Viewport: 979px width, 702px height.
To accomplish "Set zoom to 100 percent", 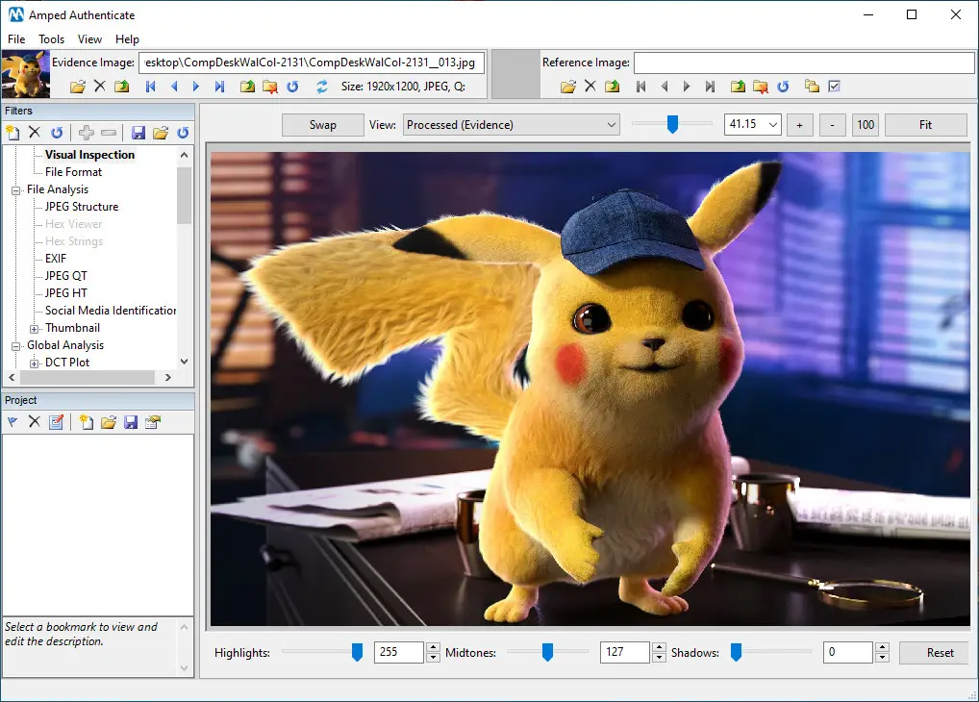I will [866, 125].
